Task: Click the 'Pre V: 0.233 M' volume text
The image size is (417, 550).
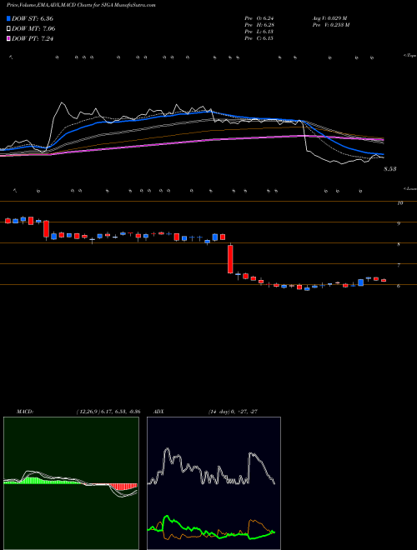Action: point(330,25)
